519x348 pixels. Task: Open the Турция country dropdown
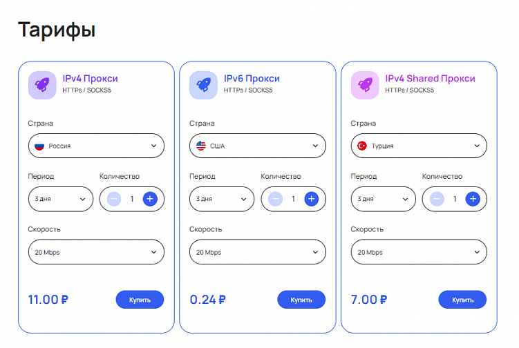(419, 146)
